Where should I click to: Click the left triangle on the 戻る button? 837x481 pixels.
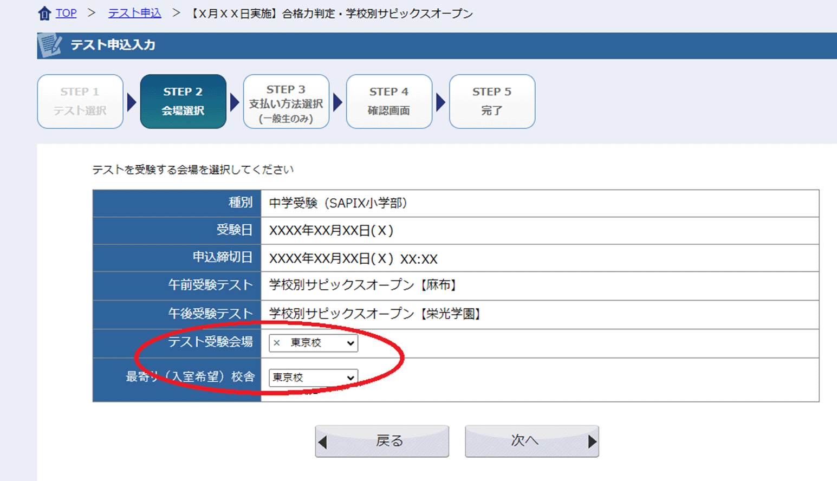[x=323, y=442]
